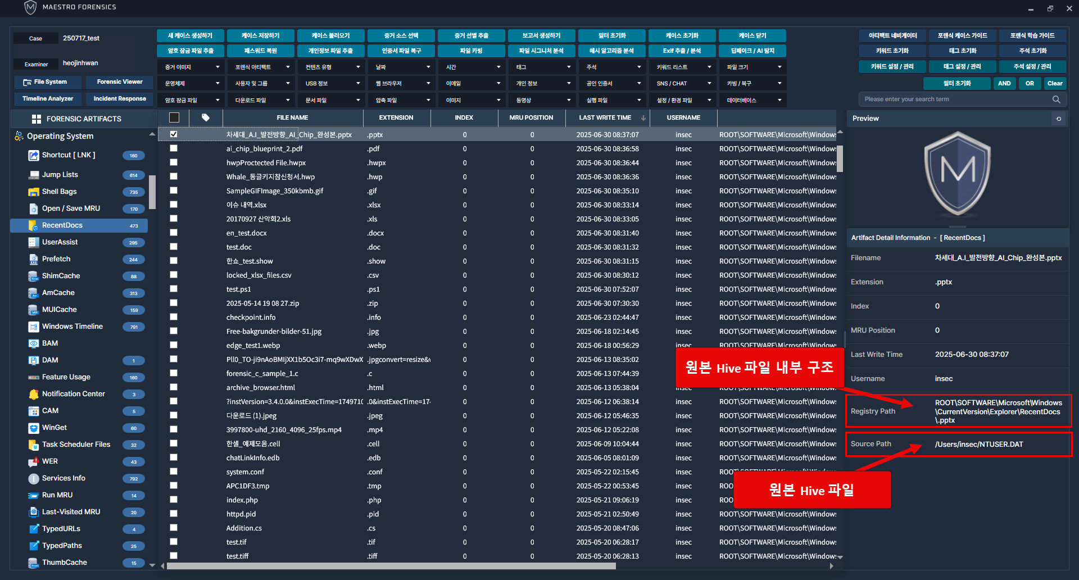This screenshot has width=1079, height=580.
Task: Open the Forensic Viewer tab
Action: (x=120, y=82)
